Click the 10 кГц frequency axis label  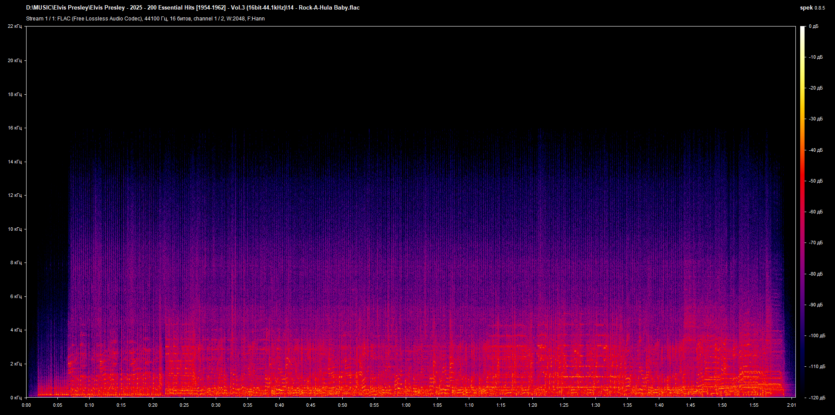coord(14,229)
